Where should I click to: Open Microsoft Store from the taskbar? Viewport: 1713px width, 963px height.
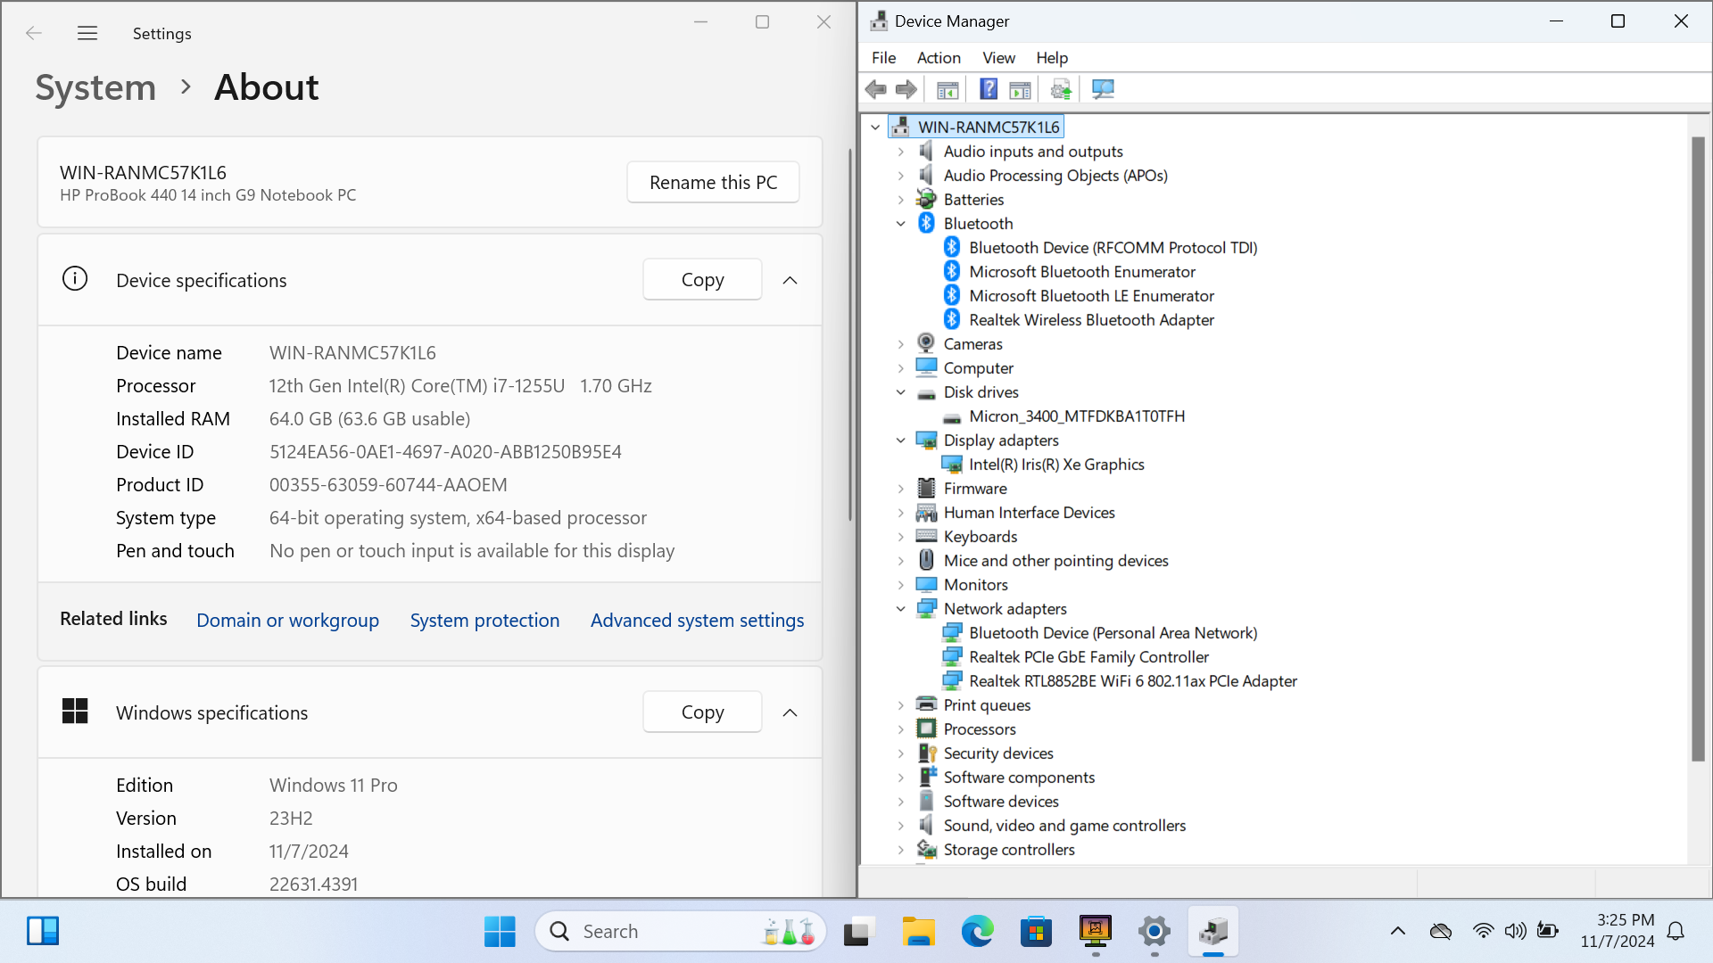[x=1036, y=932]
